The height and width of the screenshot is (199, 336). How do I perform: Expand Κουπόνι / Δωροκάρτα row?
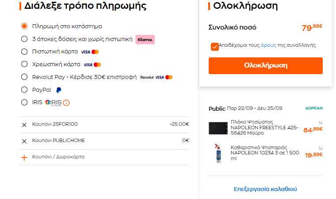(104, 157)
